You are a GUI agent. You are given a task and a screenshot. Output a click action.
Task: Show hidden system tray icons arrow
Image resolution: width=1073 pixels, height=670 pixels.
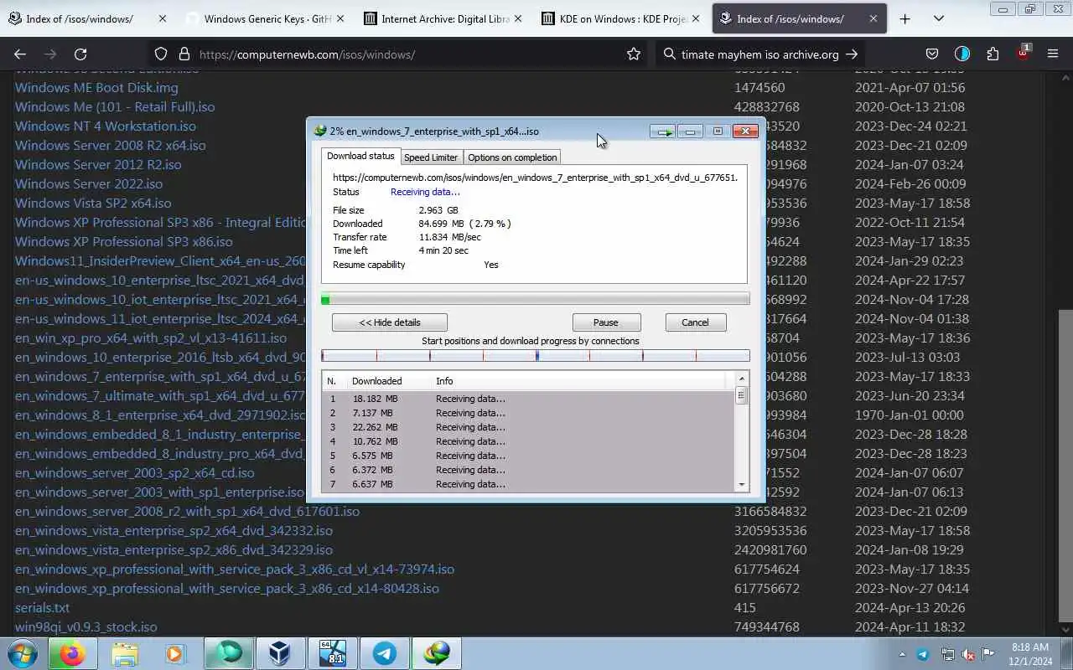tap(902, 654)
